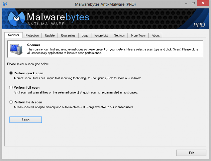Viewport: 211px width, 161px height.
Task: Click the Exit button
Action: (x=191, y=153)
